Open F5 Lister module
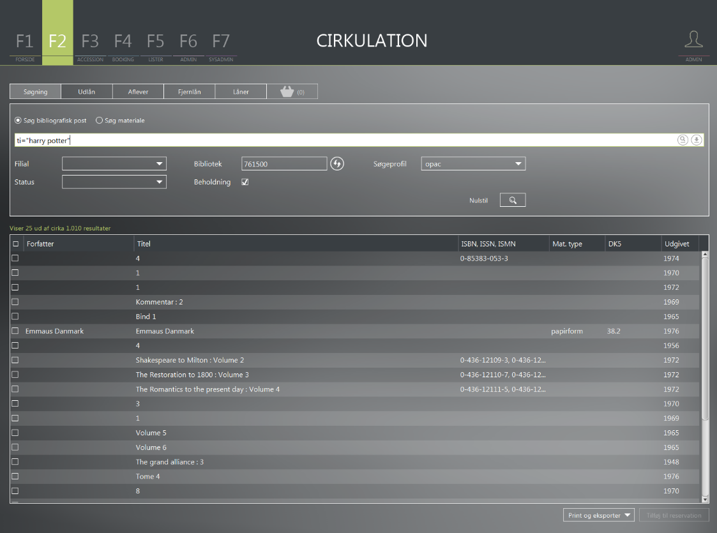717x533 pixels. coord(156,46)
